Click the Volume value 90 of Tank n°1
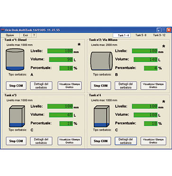Image resolution: width=172 pixels, height=176 pixels. (61, 59)
